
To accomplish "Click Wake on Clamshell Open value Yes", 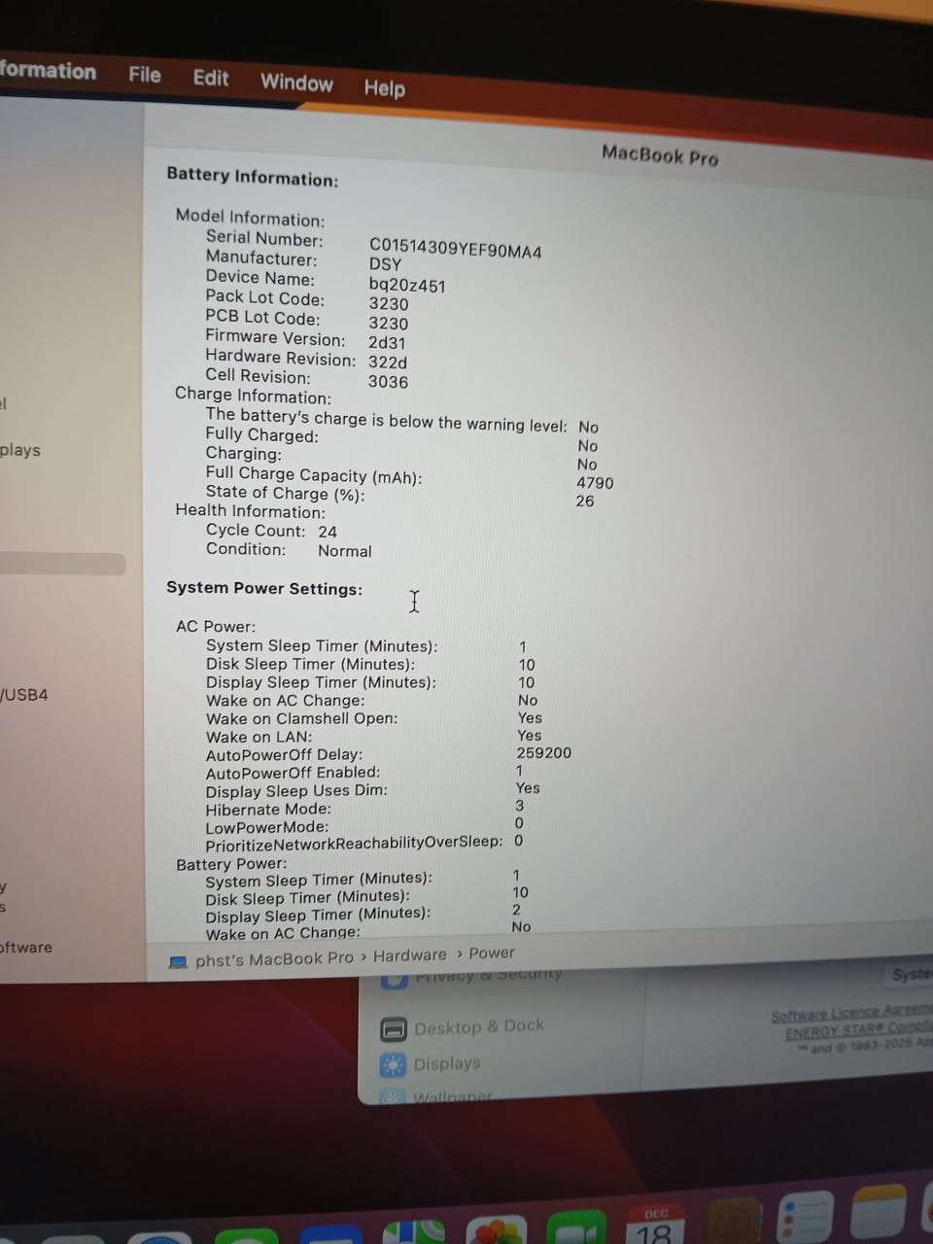I will click(x=530, y=718).
